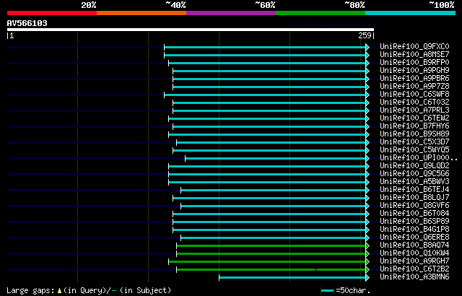
Task: Click the Large gaps legend text
Action: (89, 291)
